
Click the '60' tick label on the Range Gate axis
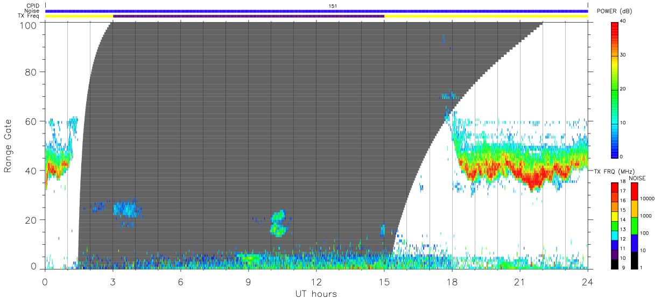coord(31,121)
